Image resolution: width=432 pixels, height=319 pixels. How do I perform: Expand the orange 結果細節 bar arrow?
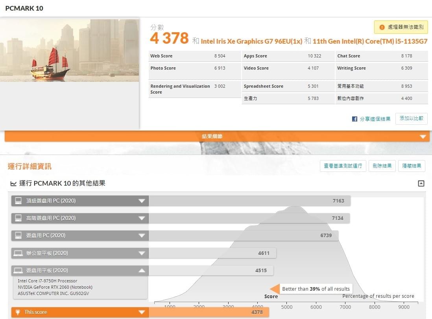point(423,136)
